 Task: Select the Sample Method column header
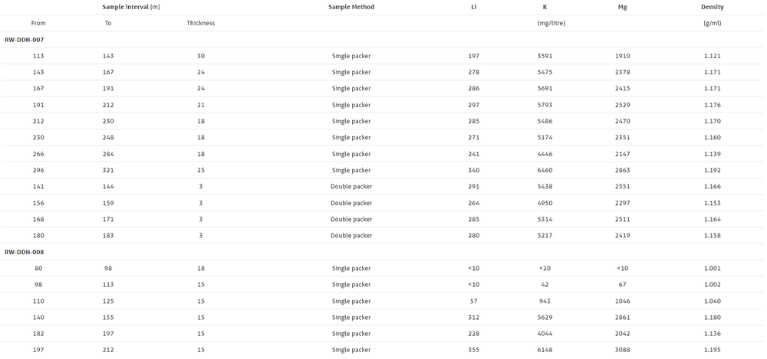[351, 7]
